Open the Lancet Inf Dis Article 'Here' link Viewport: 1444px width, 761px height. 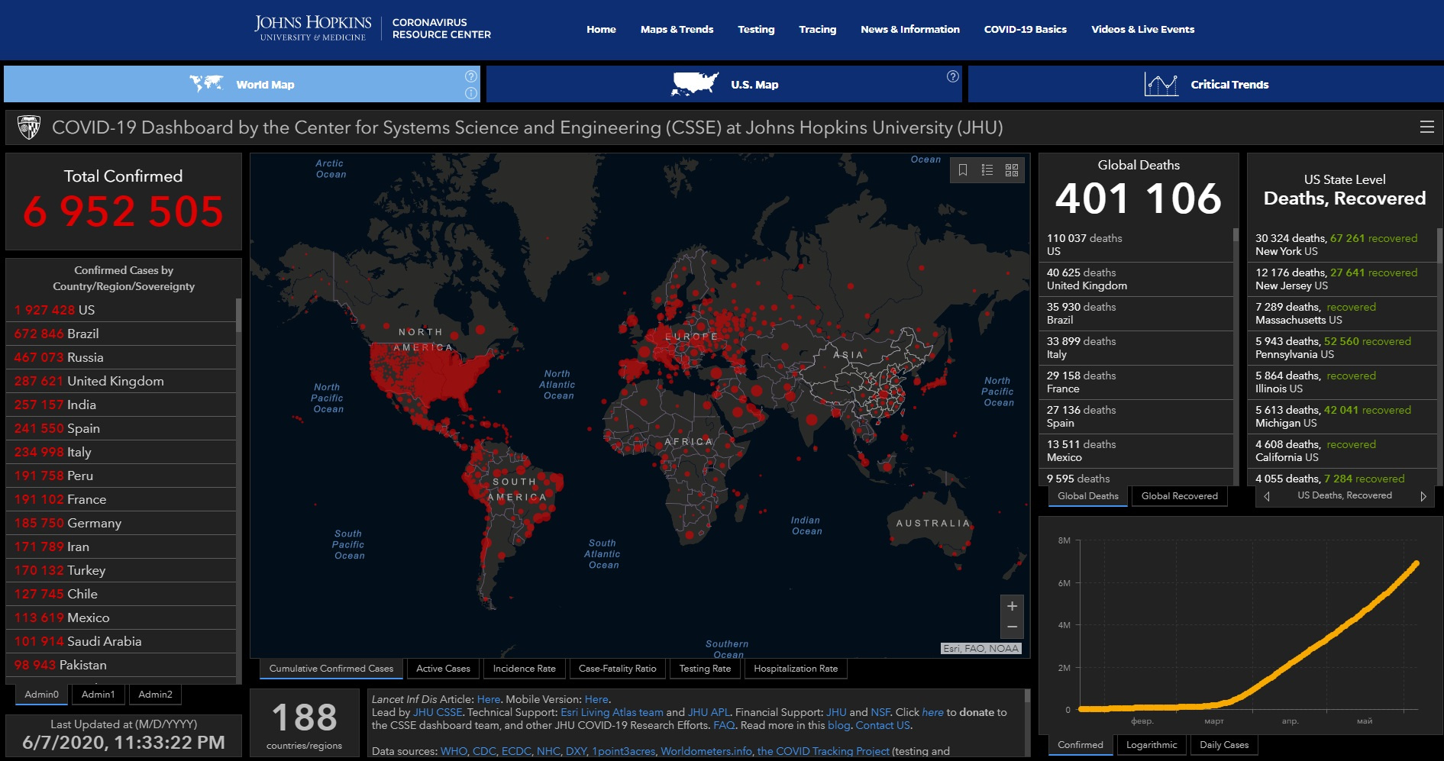pos(489,699)
